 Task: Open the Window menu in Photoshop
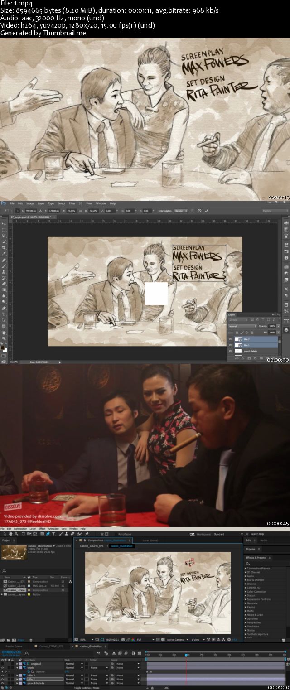(101, 203)
